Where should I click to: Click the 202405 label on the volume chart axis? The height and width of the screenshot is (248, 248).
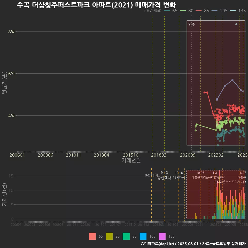point(230,224)
